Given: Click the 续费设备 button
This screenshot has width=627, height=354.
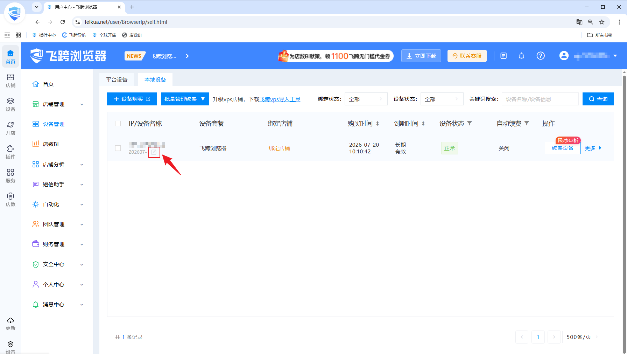Looking at the screenshot, I should coord(563,148).
